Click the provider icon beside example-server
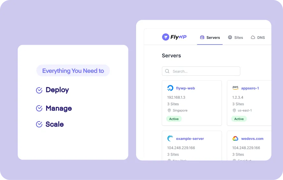The height and width of the screenshot is (180, 283). pos(170,138)
